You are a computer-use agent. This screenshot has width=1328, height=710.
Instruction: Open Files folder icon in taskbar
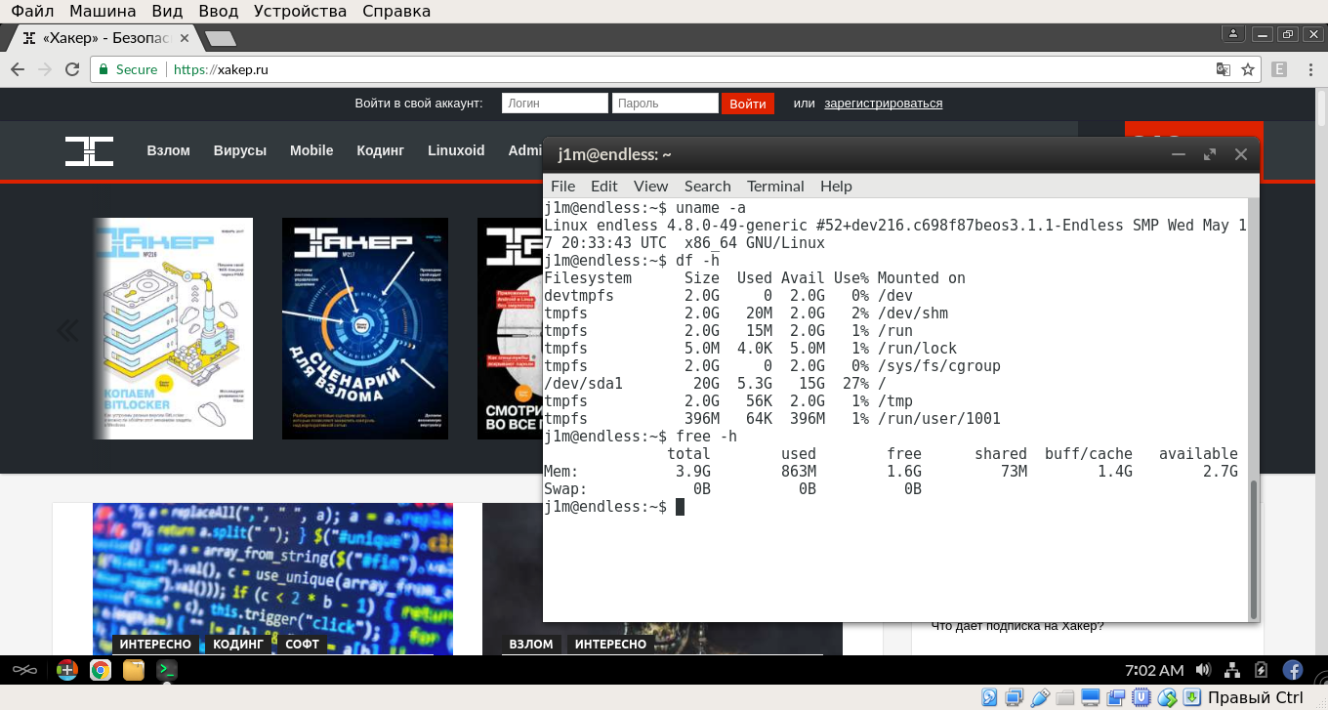tap(134, 670)
